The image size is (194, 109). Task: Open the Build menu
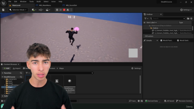click(38, 2)
